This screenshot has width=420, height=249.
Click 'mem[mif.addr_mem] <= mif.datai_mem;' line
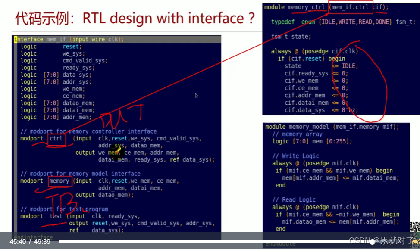click(341, 178)
